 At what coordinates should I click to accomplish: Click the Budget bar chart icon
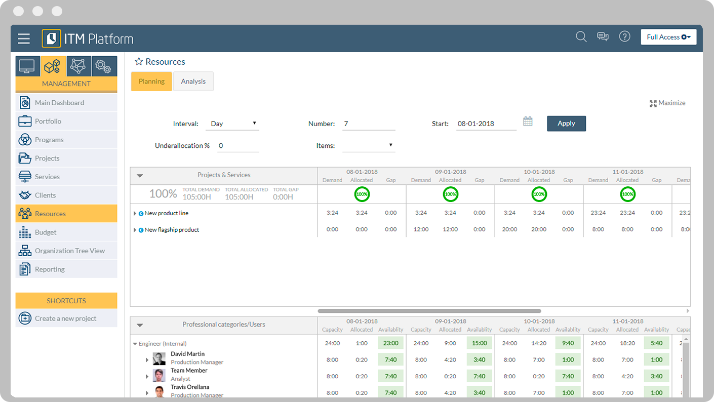[x=25, y=232]
